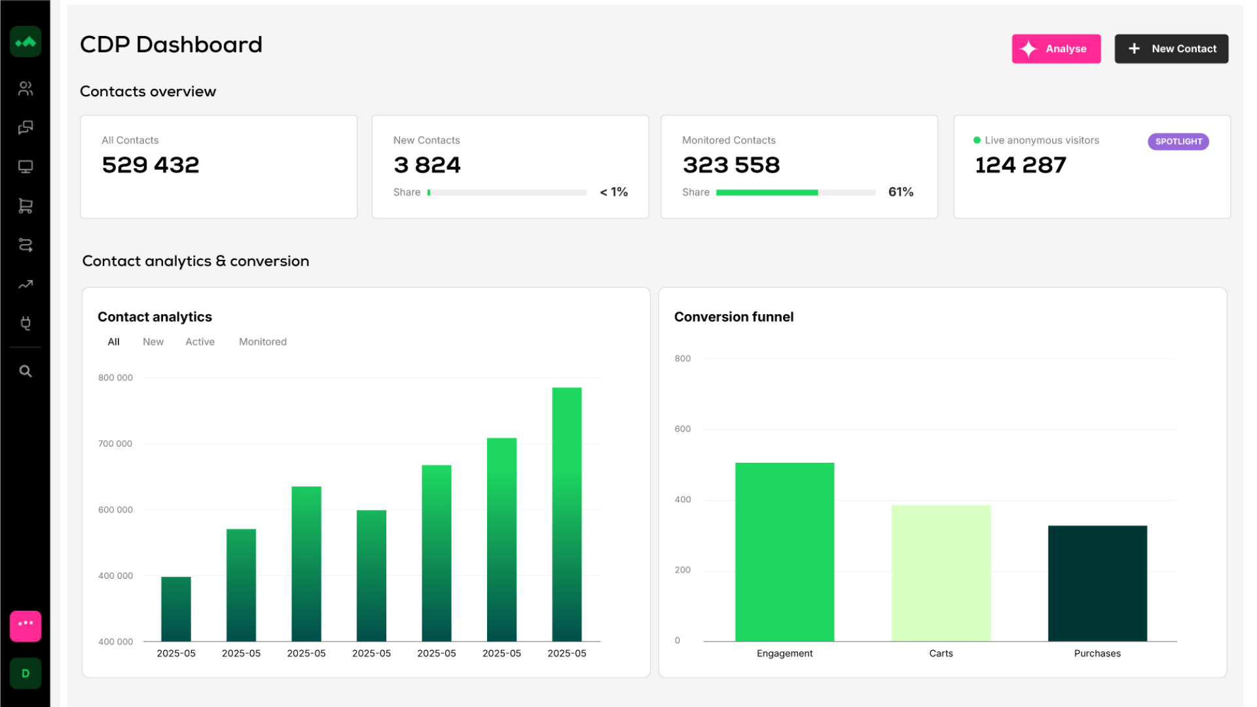
Task: Click the Contacts overview heading
Action: pyautogui.click(x=148, y=91)
